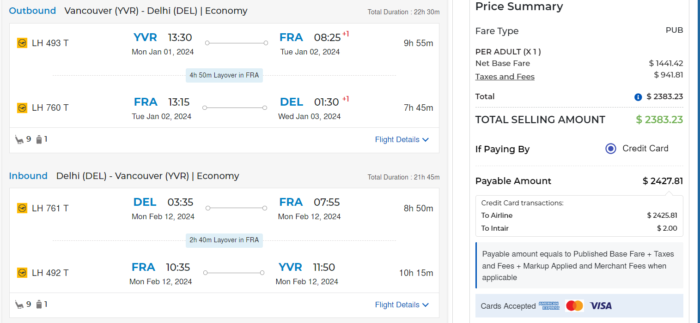Click the 2h 40m Layover in FRA badge
Viewport: 700px width, 323px height.
pos(224,240)
